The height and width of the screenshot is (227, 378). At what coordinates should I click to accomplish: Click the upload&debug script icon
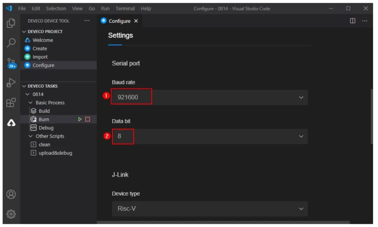pos(34,153)
